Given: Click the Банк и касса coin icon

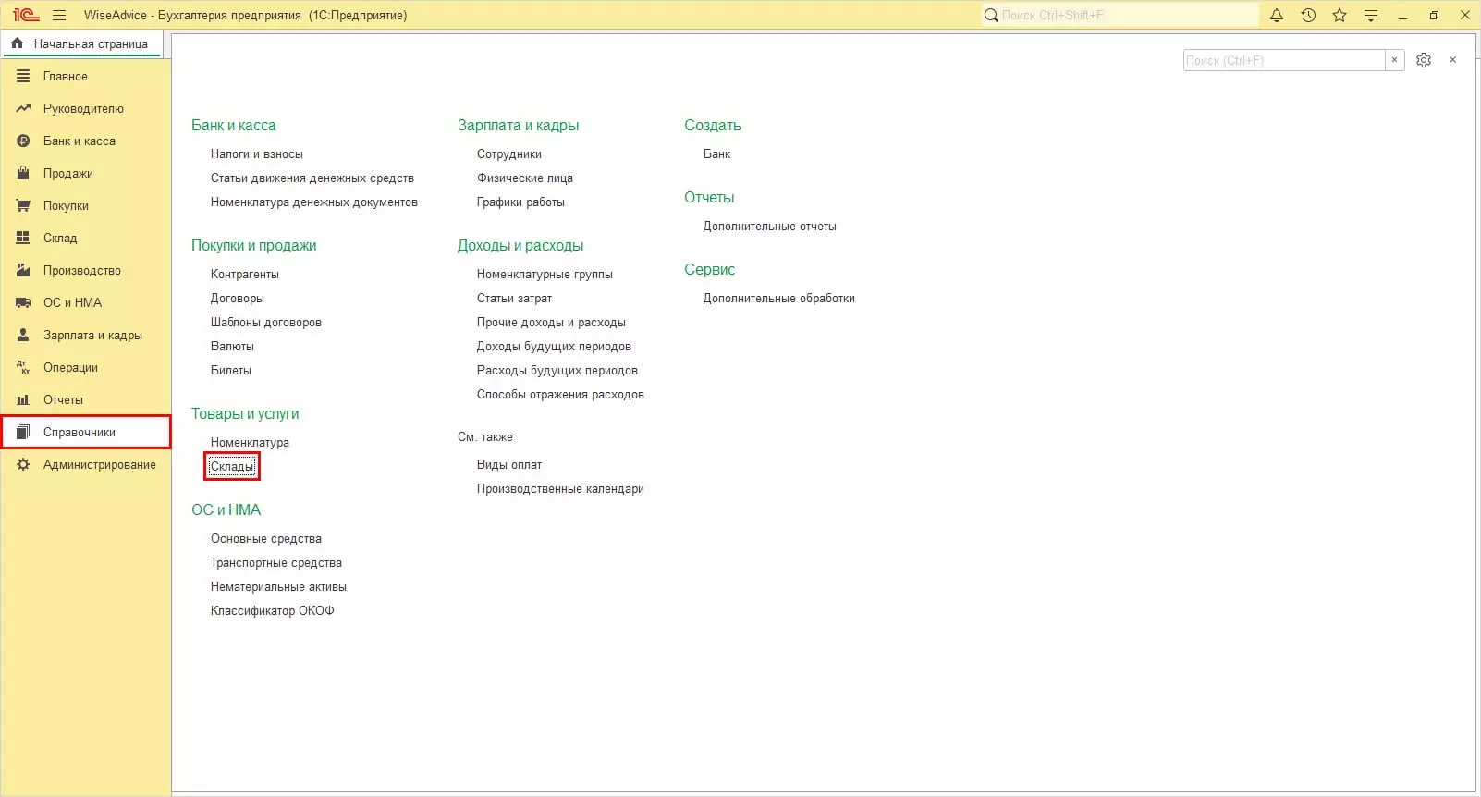Looking at the screenshot, I should [x=23, y=141].
